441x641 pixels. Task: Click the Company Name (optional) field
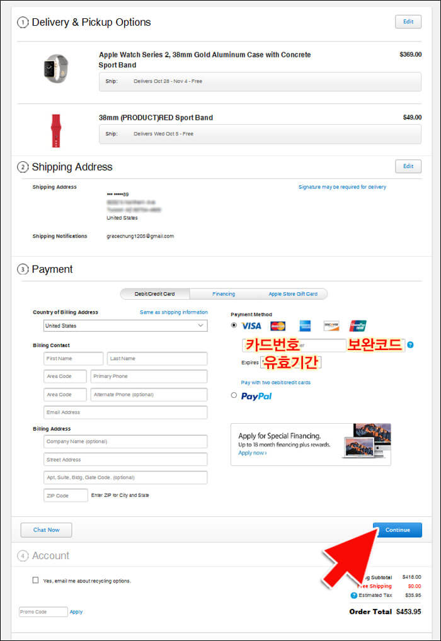click(125, 441)
